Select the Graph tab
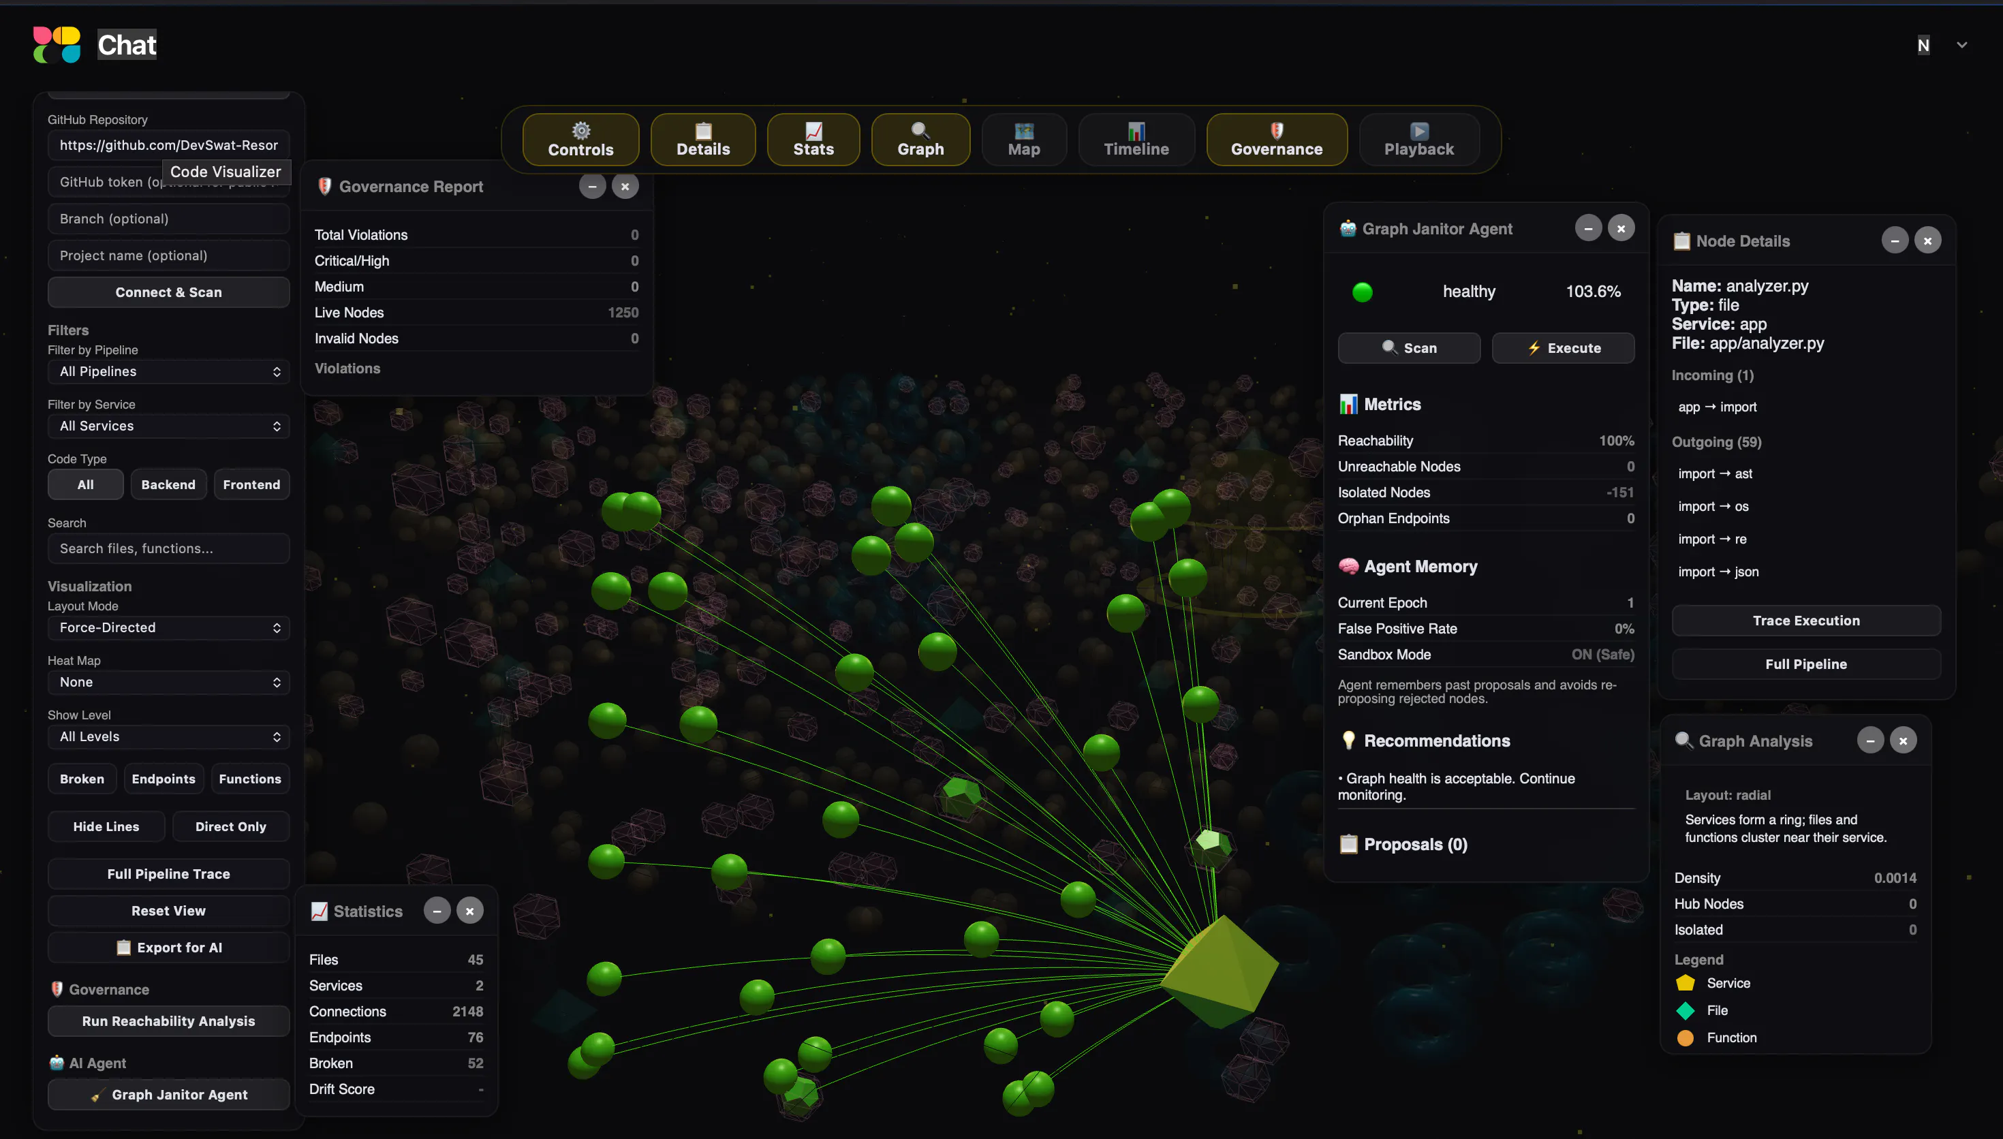This screenshot has height=1139, width=2003. [x=920, y=139]
